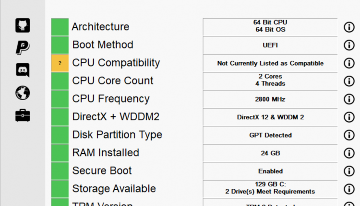The image size is (360, 206).
Task: Open info for CPU Core Count
Action: (349, 81)
